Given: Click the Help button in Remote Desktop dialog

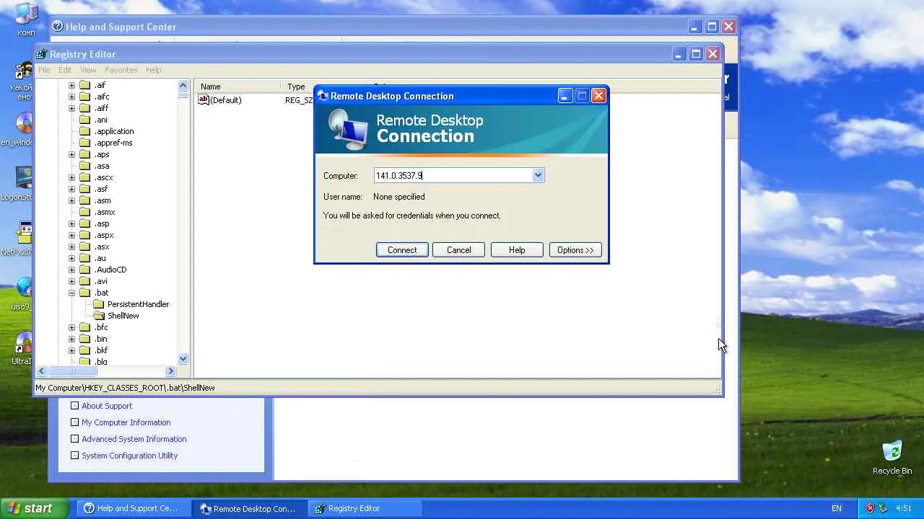Looking at the screenshot, I should point(517,250).
